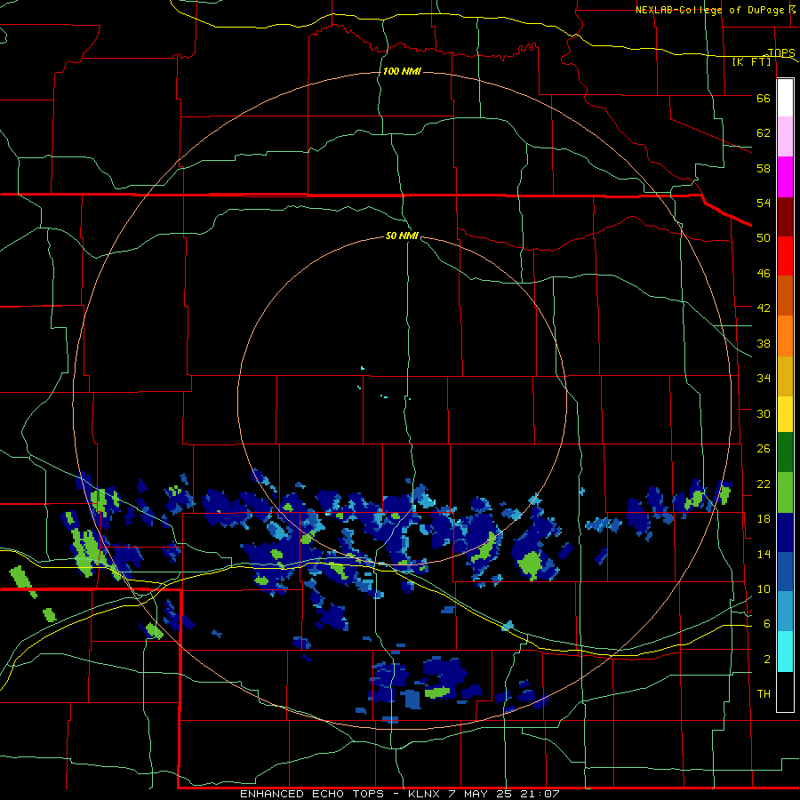Click legend value "2"
Image resolution: width=800 pixels, height=800 pixels.
766,659
